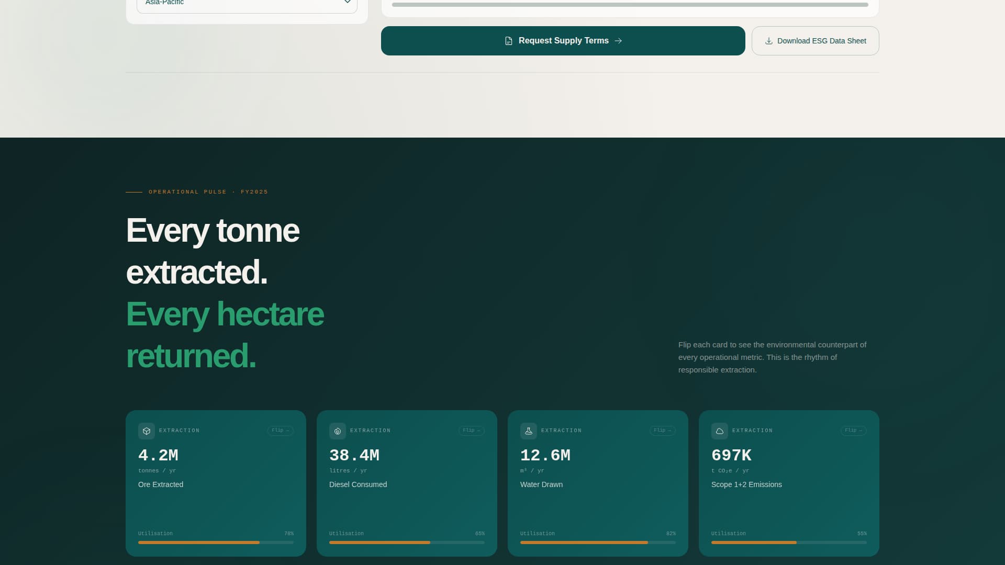Flip the Ore Extracted card
Screen dimensions: 1005x565
(281, 431)
